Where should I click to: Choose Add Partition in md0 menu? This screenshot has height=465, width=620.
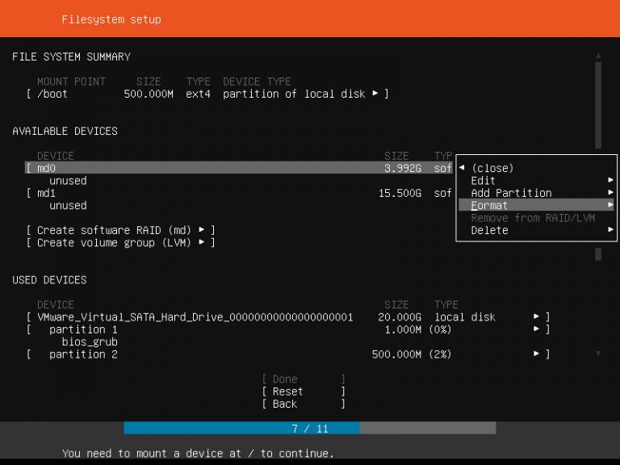point(536,193)
